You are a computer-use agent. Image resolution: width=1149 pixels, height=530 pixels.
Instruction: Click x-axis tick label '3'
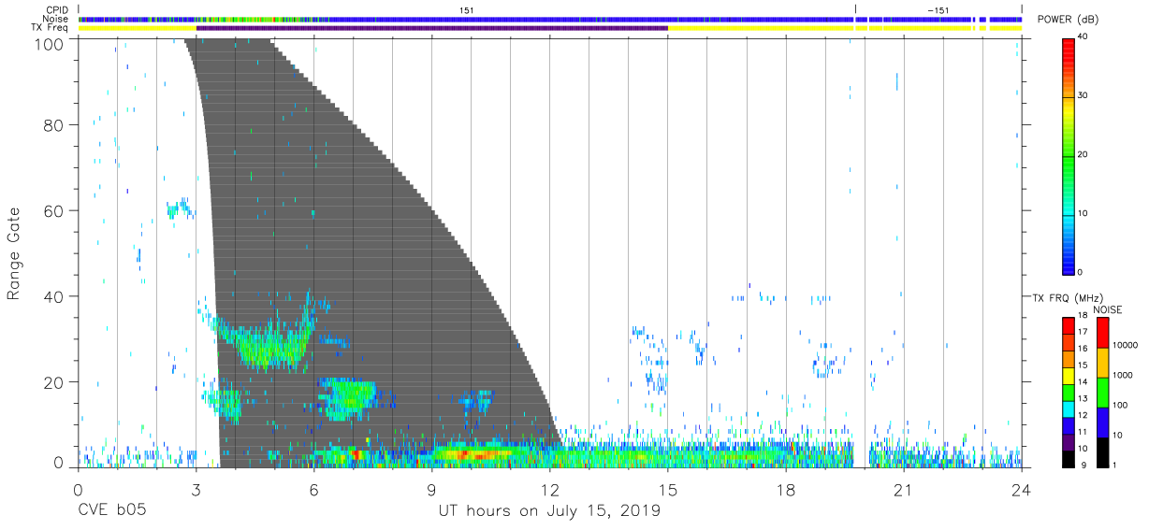coord(195,490)
